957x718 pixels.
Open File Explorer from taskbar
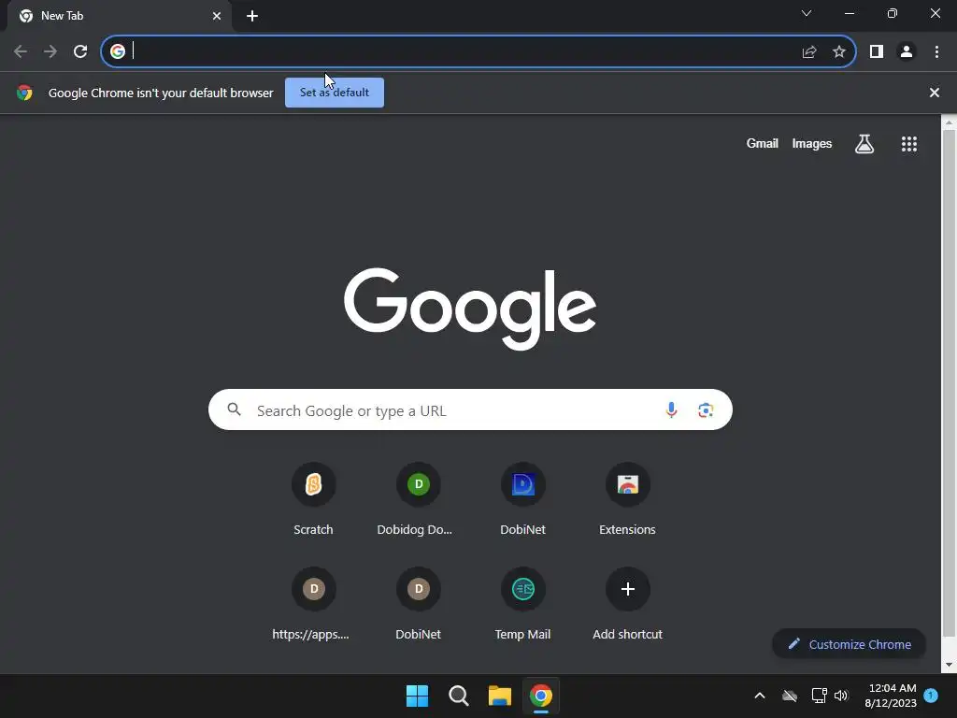499,696
